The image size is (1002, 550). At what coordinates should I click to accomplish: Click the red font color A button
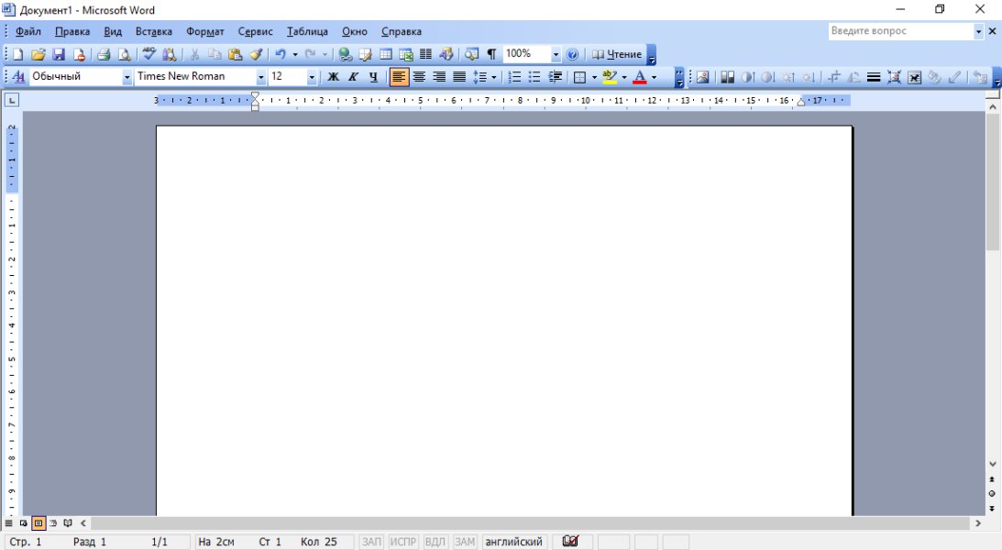coord(640,77)
